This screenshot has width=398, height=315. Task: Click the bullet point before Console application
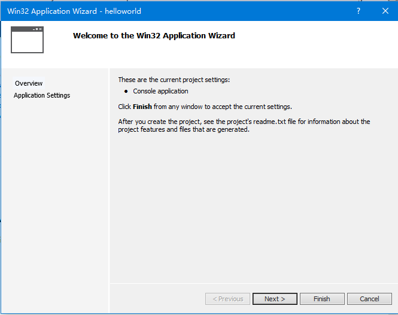coord(126,92)
